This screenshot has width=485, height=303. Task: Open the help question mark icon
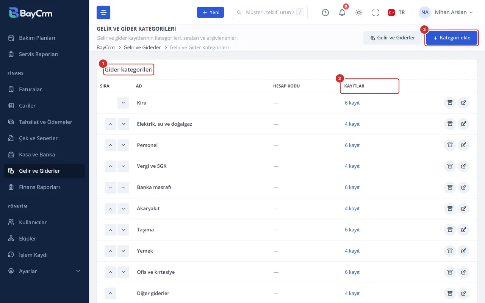coord(325,12)
